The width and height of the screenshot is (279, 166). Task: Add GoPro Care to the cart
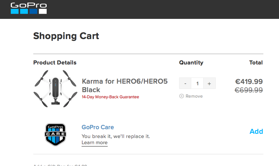coord(256,131)
